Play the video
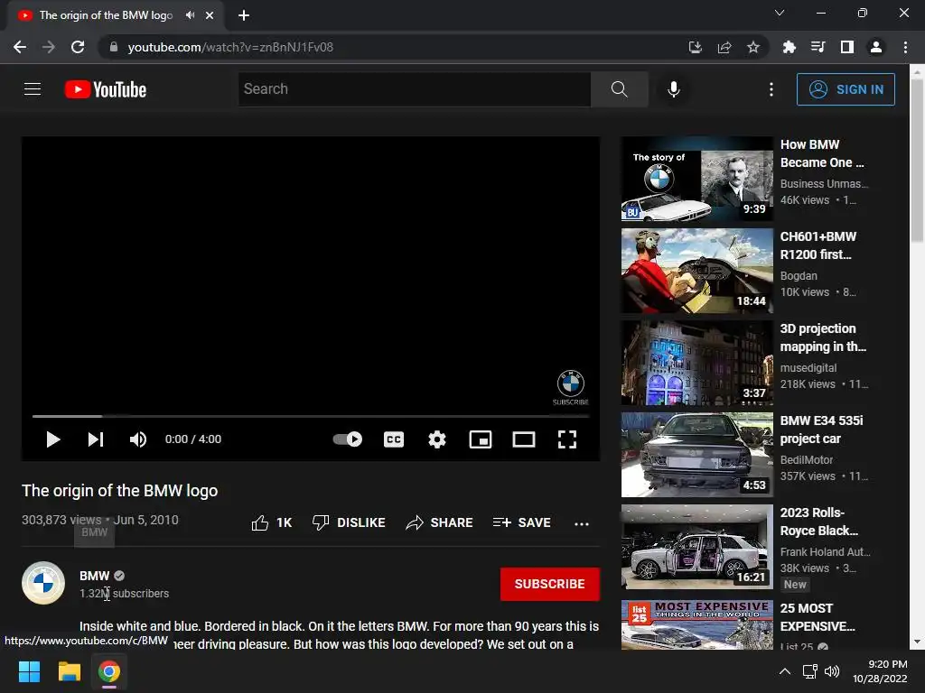Screen dimensions: 925x693 [x=53, y=439]
